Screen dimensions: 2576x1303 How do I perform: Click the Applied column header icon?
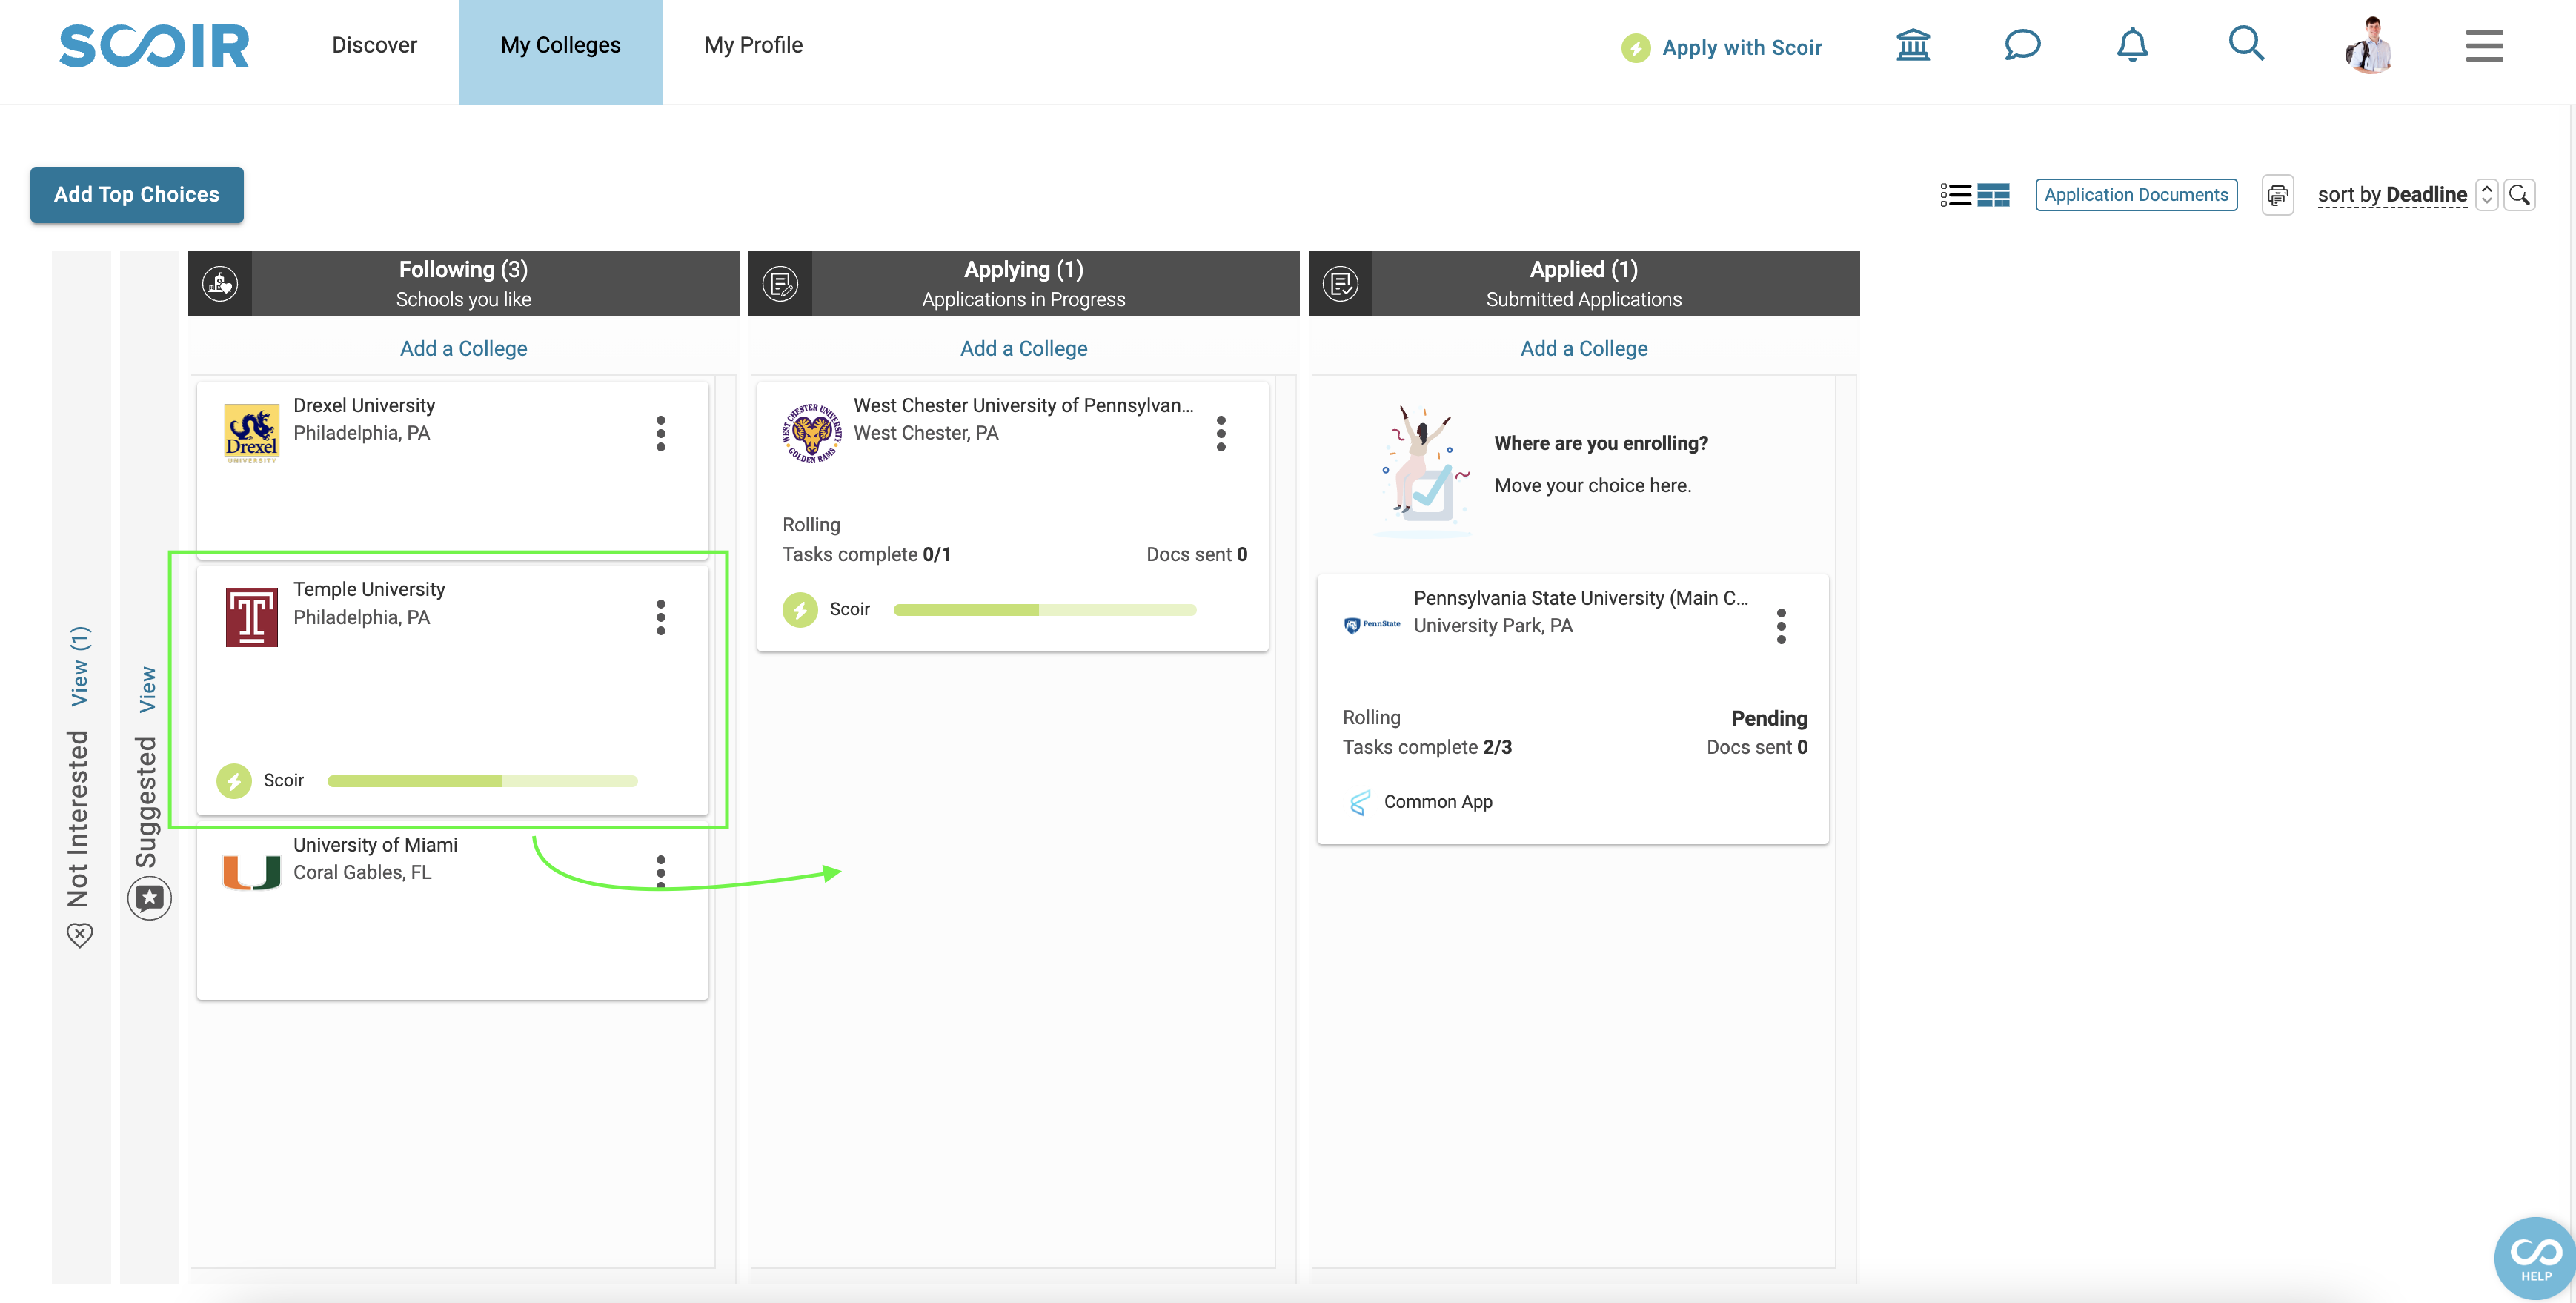click(x=1340, y=284)
